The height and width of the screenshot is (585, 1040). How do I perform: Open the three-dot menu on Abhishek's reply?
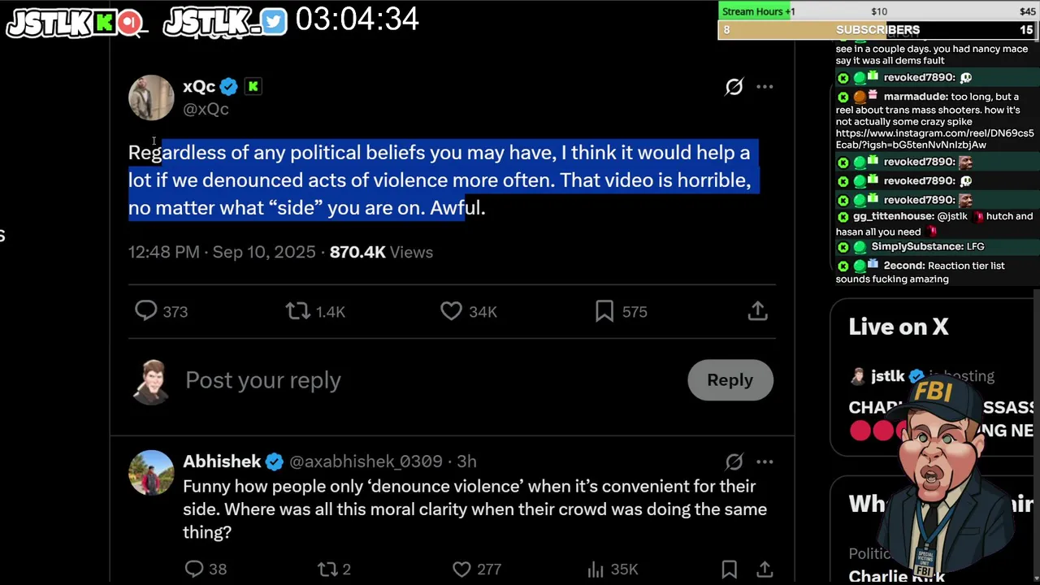click(x=765, y=461)
